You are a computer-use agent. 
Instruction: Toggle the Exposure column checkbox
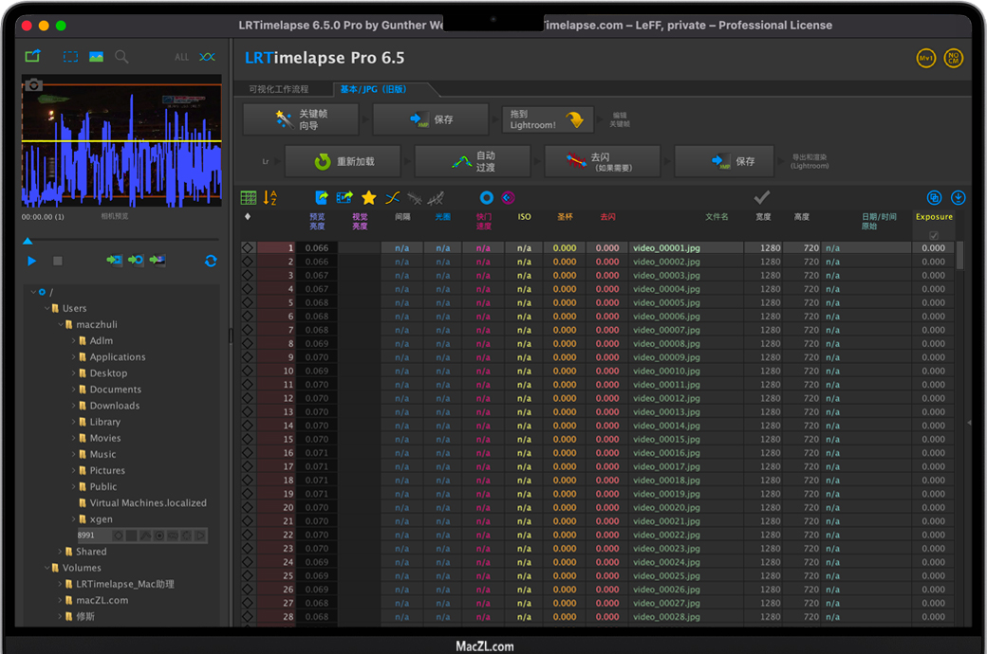934,235
